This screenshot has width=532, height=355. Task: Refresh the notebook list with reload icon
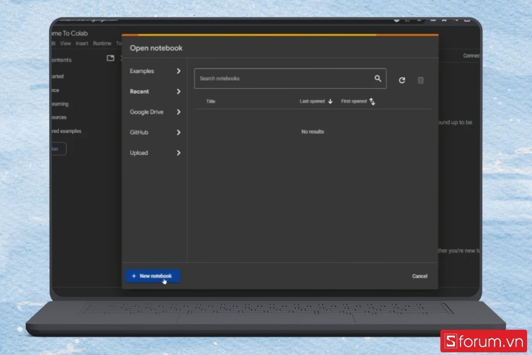(402, 80)
